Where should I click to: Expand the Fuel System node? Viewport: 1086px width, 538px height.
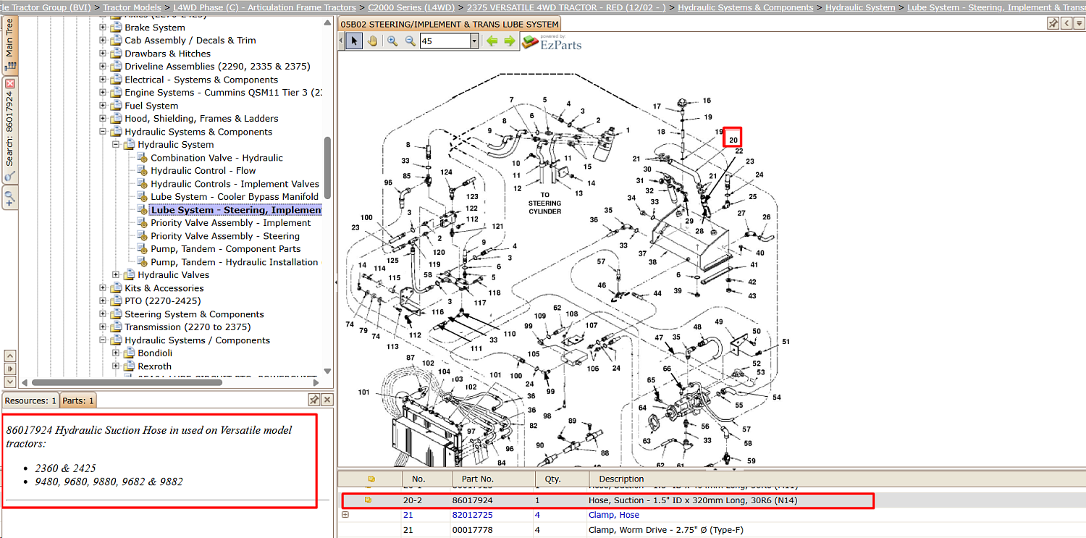103,106
